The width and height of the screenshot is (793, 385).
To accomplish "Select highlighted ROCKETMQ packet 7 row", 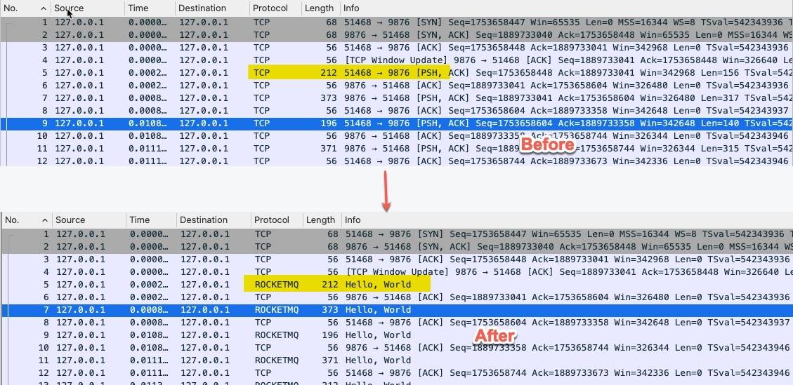I will coord(396,310).
